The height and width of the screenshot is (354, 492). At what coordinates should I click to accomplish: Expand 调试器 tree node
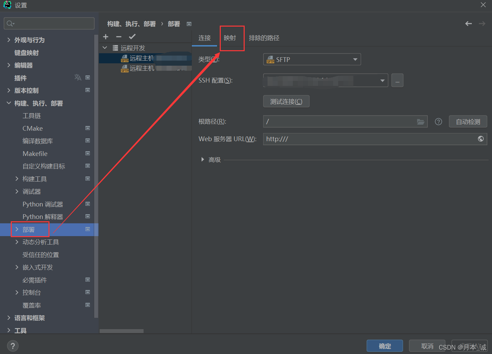(17, 191)
